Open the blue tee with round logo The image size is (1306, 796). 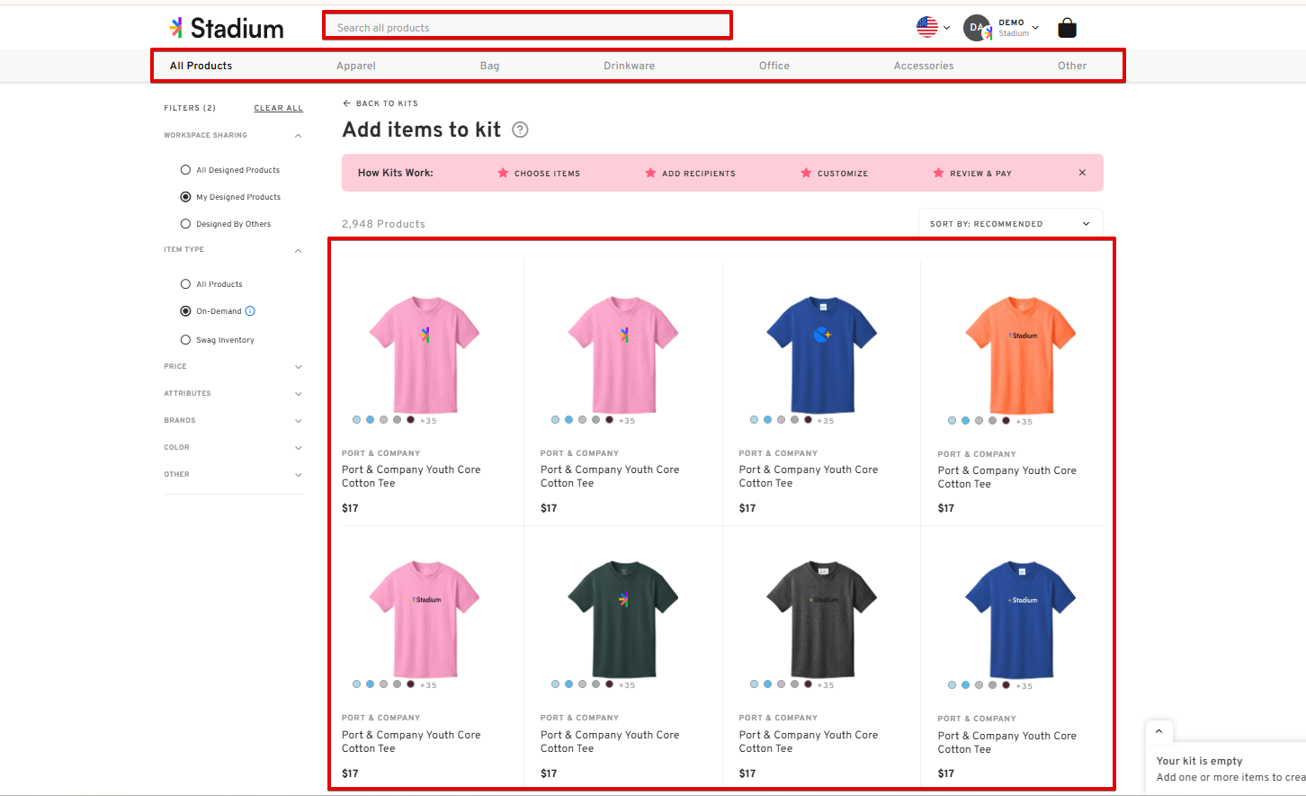pyautogui.click(x=822, y=354)
